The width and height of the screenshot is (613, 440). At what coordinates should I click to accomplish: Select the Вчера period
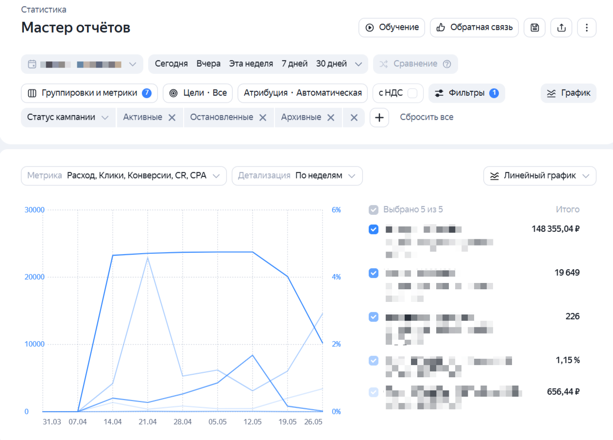click(208, 64)
